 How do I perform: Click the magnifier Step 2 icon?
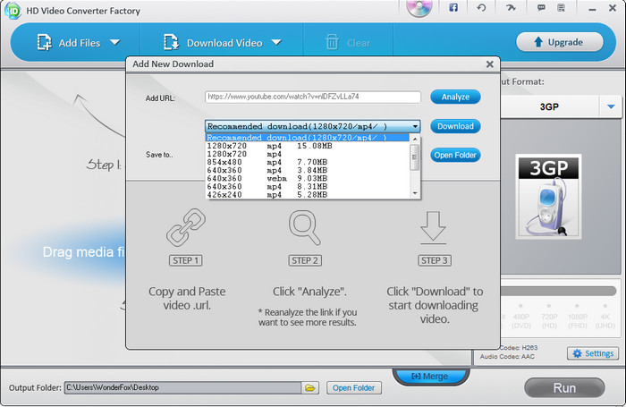pos(305,228)
